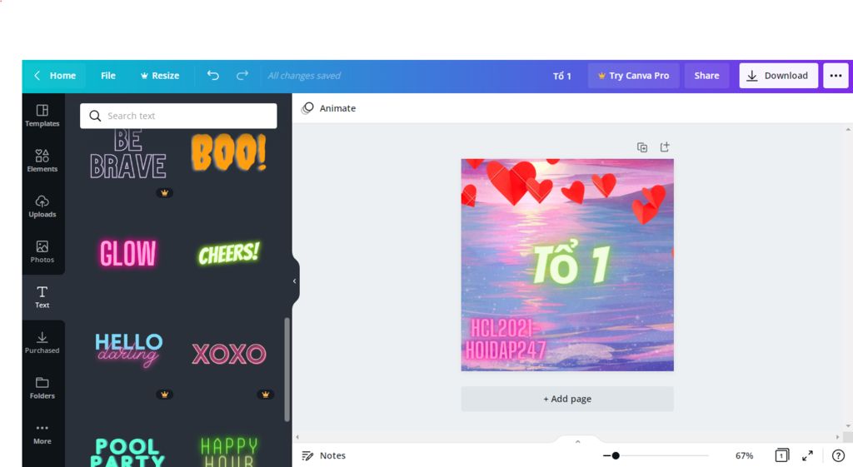
Task: Go back to Home
Action: tap(55, 76)
